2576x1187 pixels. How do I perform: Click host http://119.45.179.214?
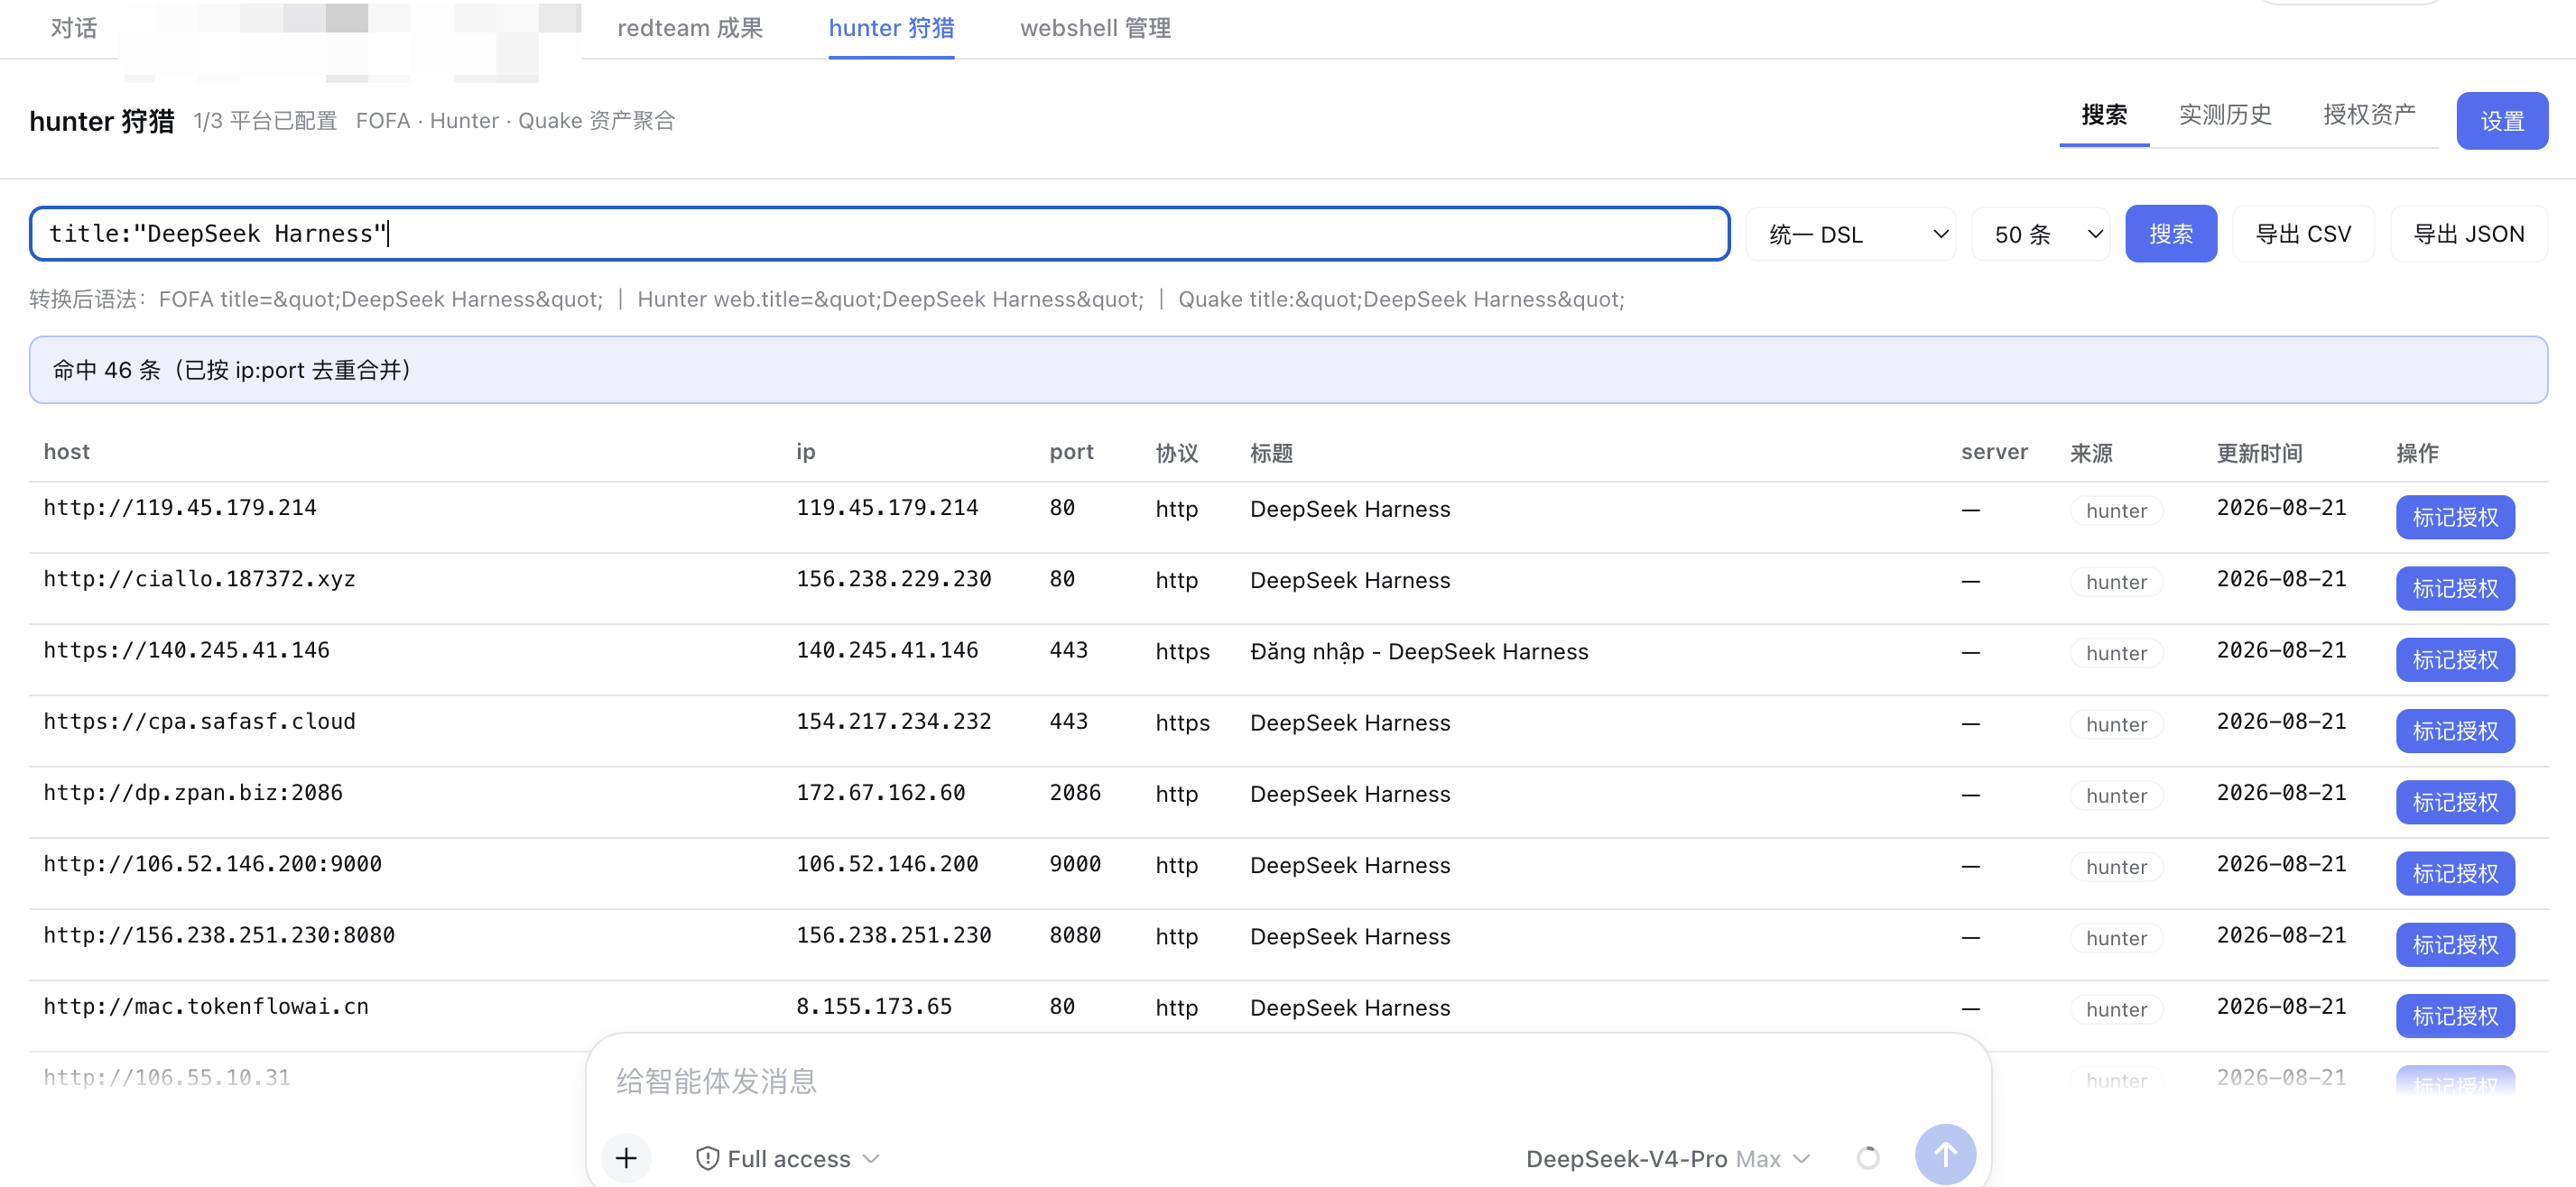pyautogui.click(x=180, y=508)
